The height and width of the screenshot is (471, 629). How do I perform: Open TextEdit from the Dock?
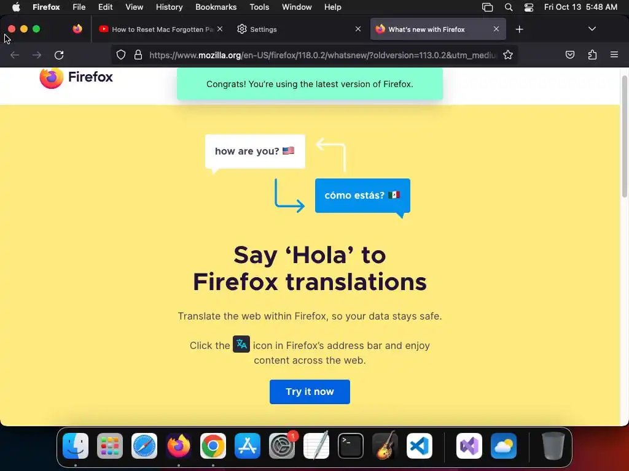click(316, 446)
